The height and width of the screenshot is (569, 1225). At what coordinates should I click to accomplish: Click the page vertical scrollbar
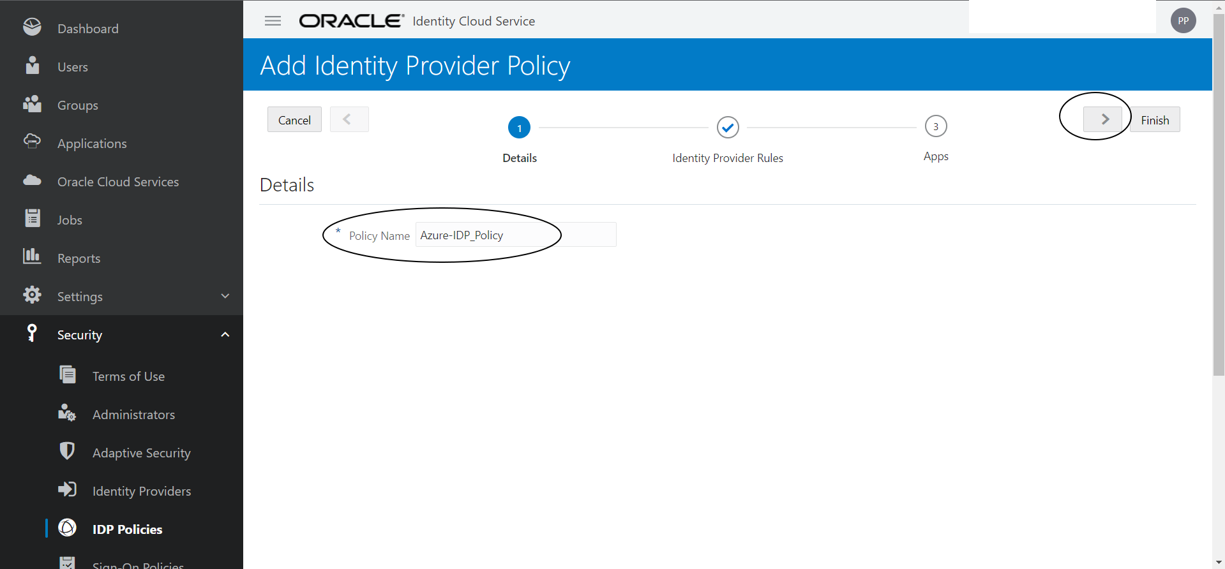click(1219, 195)
